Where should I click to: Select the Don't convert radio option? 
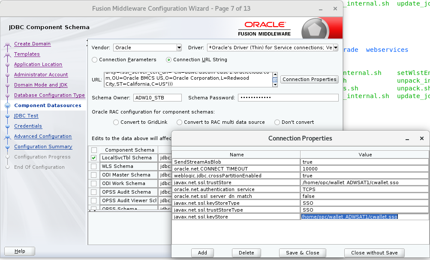tap(277, 122)
